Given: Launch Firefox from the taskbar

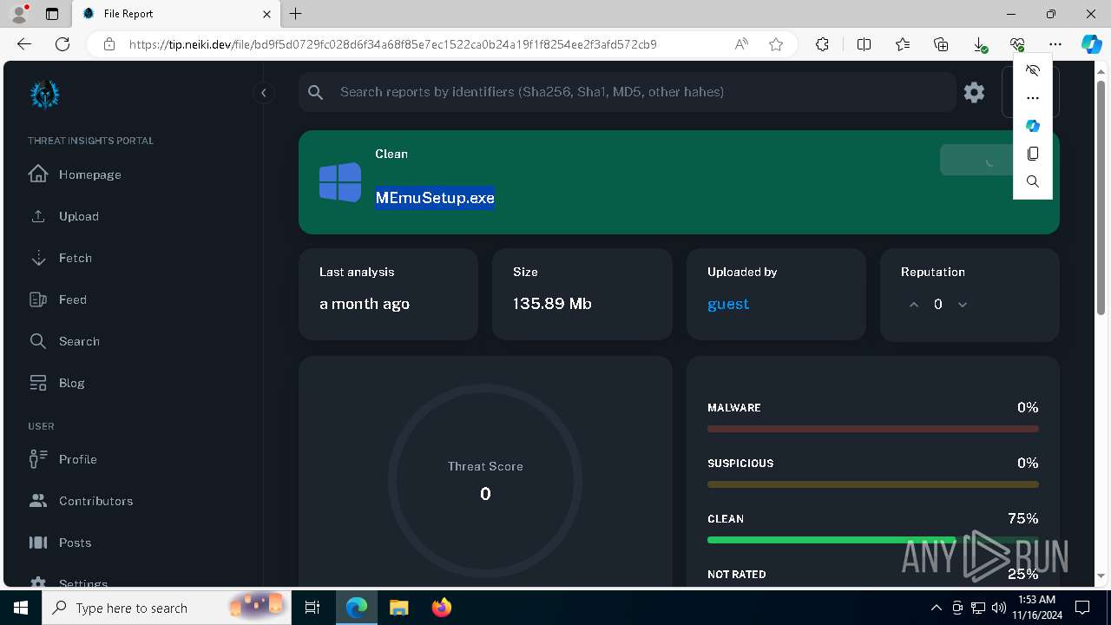Looking at the screenshot, I should [x=441, y=608].
